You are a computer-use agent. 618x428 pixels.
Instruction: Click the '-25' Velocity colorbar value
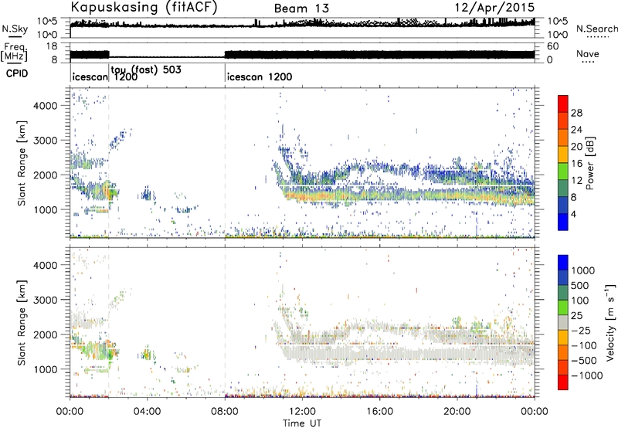581,331
